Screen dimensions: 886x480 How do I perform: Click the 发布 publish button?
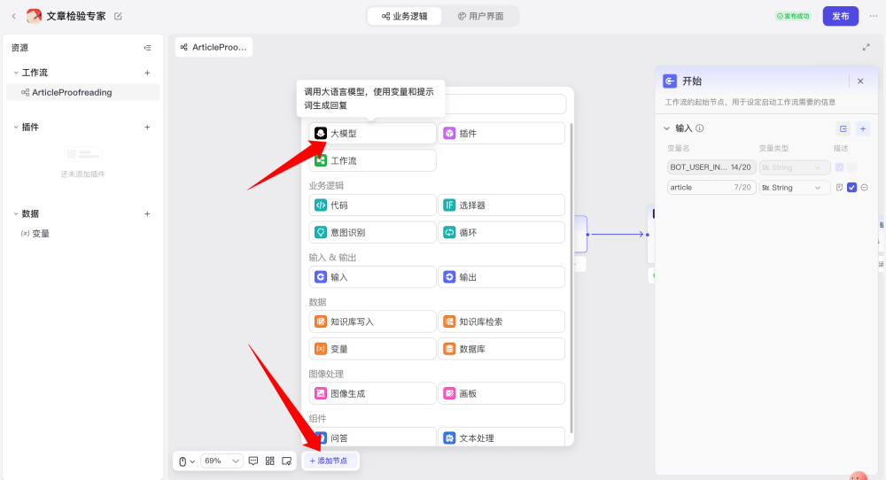(840, 16)
